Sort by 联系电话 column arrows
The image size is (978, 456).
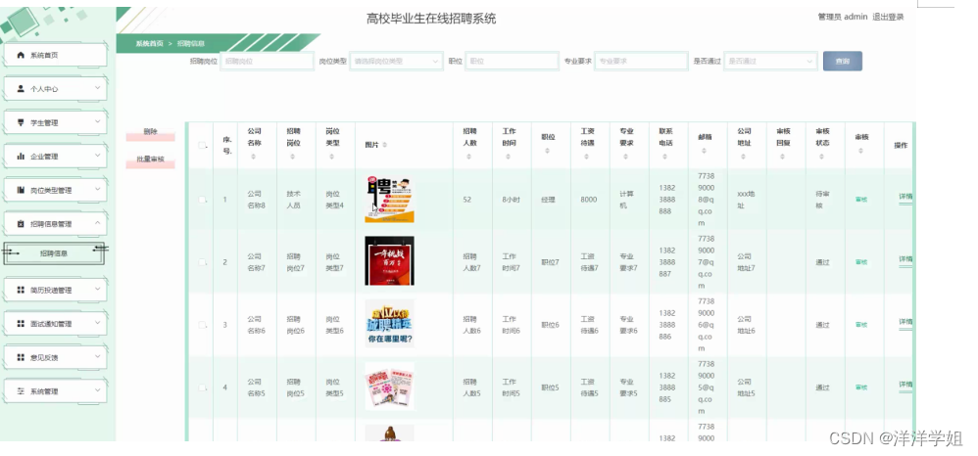[x=665, y=157]
